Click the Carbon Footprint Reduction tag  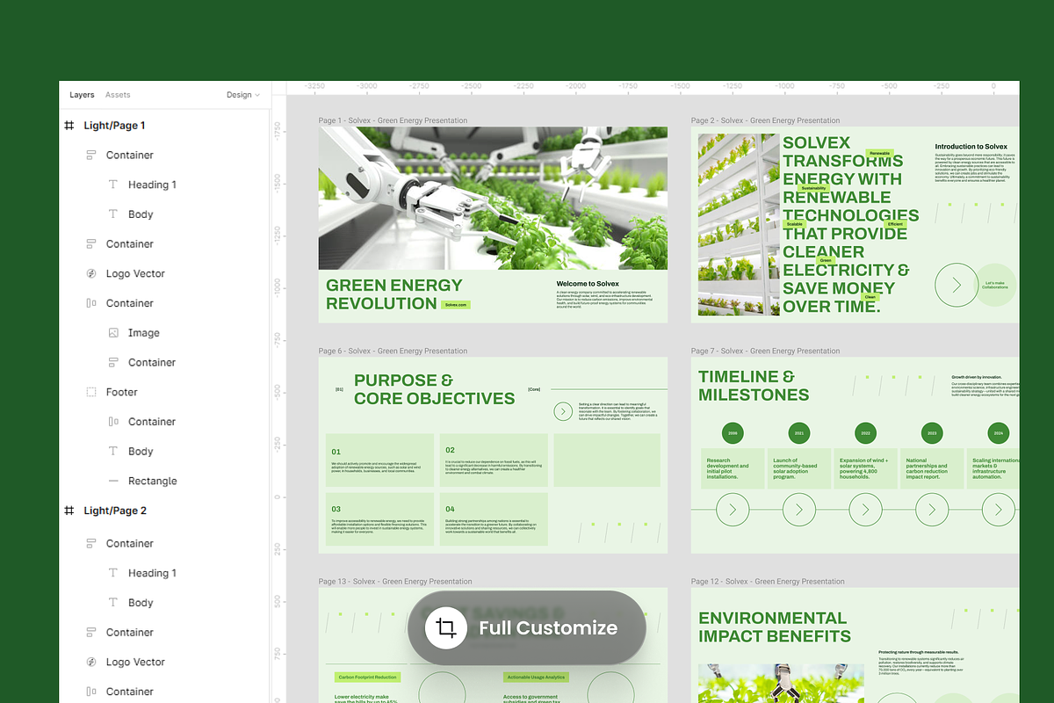pyautogui.click(x=367, y=678)
